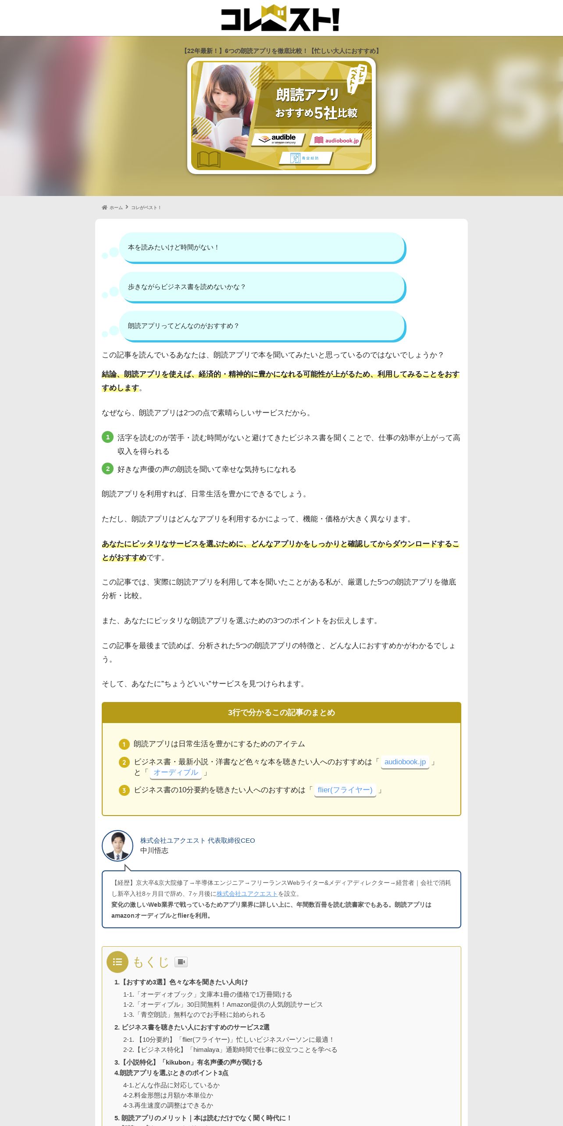Open the コレがベスト！ breadcrumb link
Viewport: 563px width, 1126px height.
[146, 207]
